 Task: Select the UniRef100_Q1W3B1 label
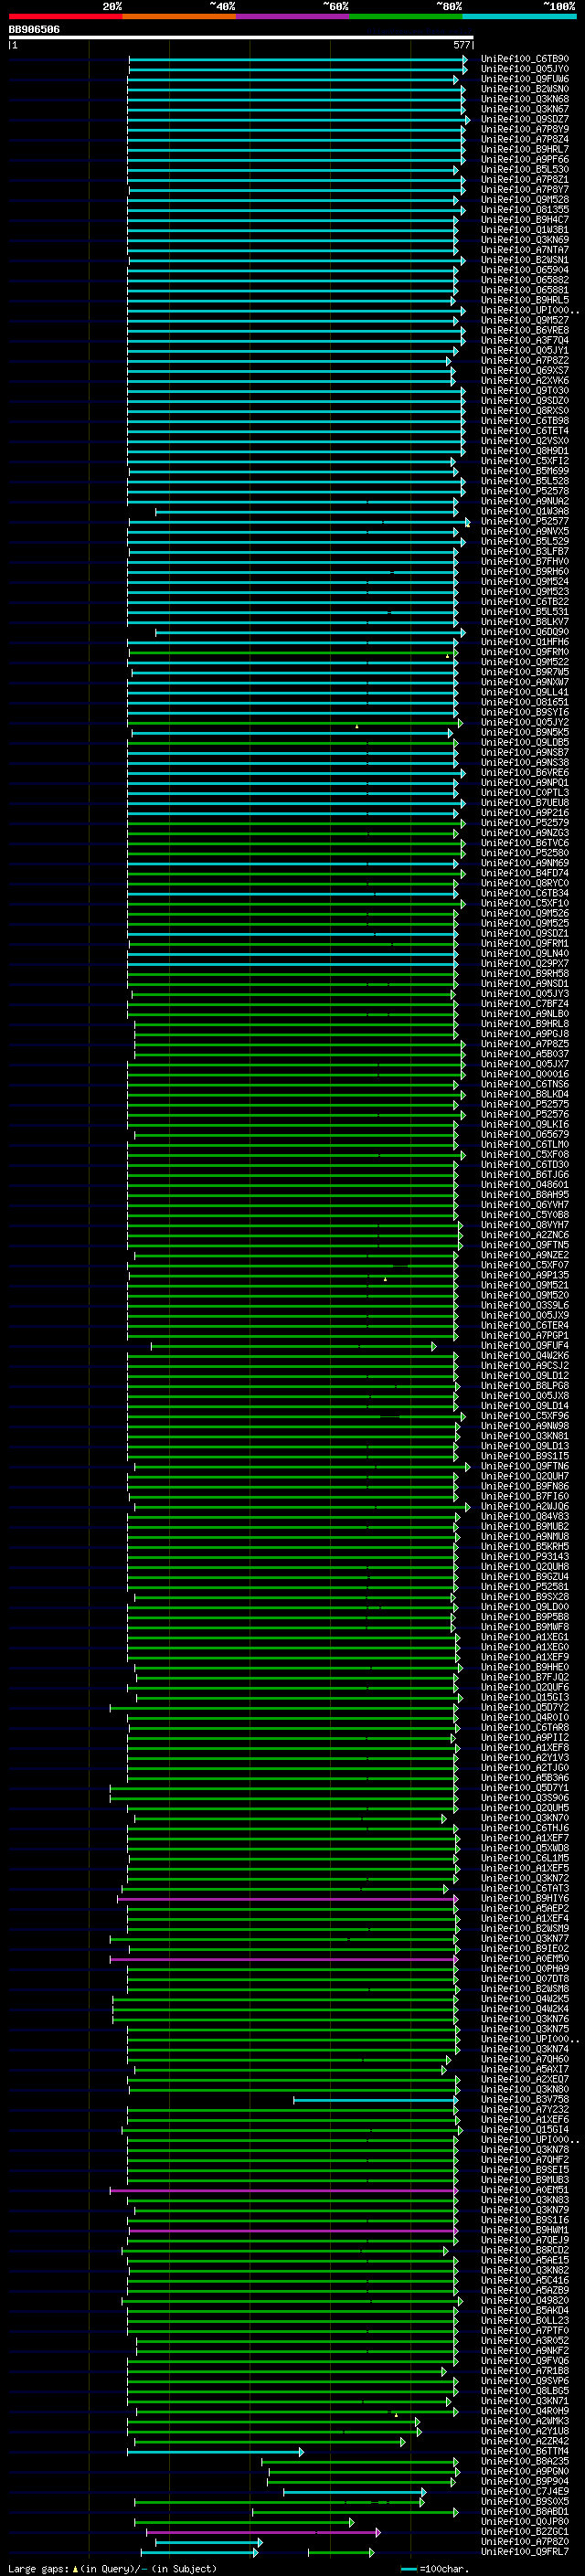(x=525, y=230)
